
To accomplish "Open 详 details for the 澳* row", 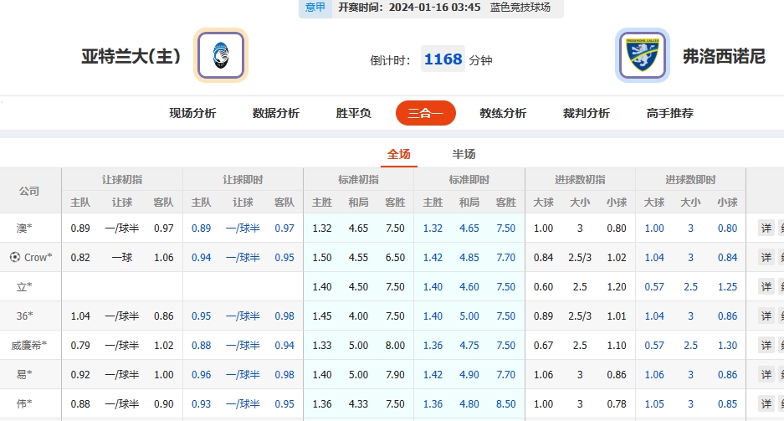I will click(766, 228).
